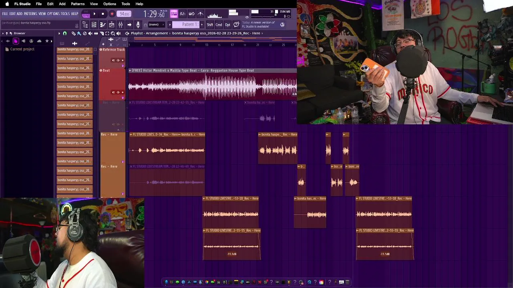Open the TOOLS menu in FL Studio
Screen dimensions: 513x288
click(x=65, y=14)
